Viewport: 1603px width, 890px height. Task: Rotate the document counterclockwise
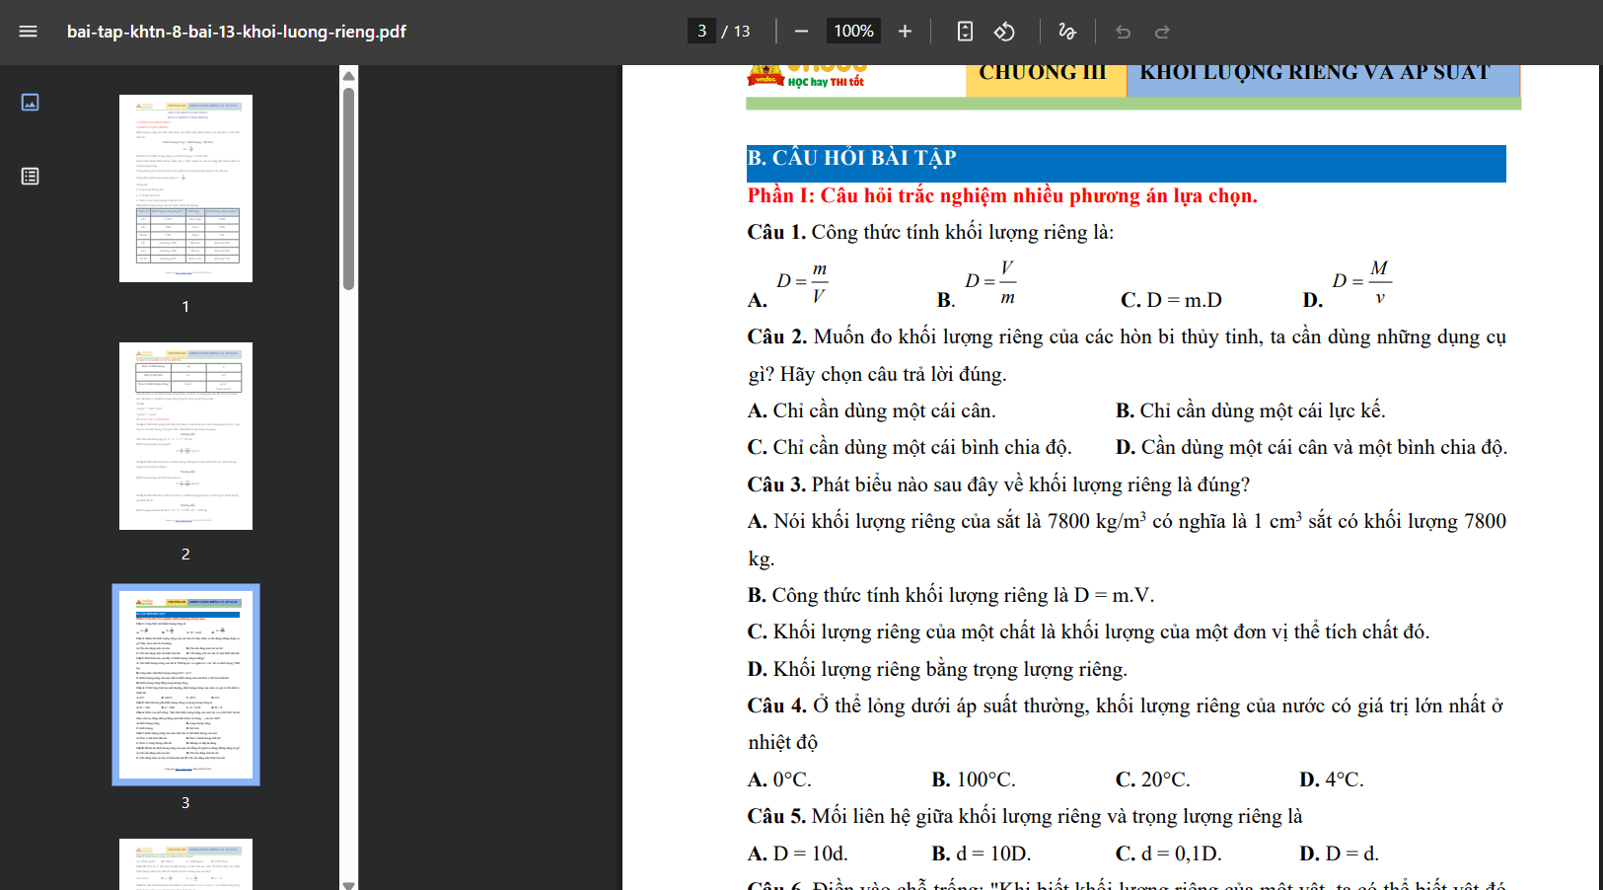[x=1004, y=32]
